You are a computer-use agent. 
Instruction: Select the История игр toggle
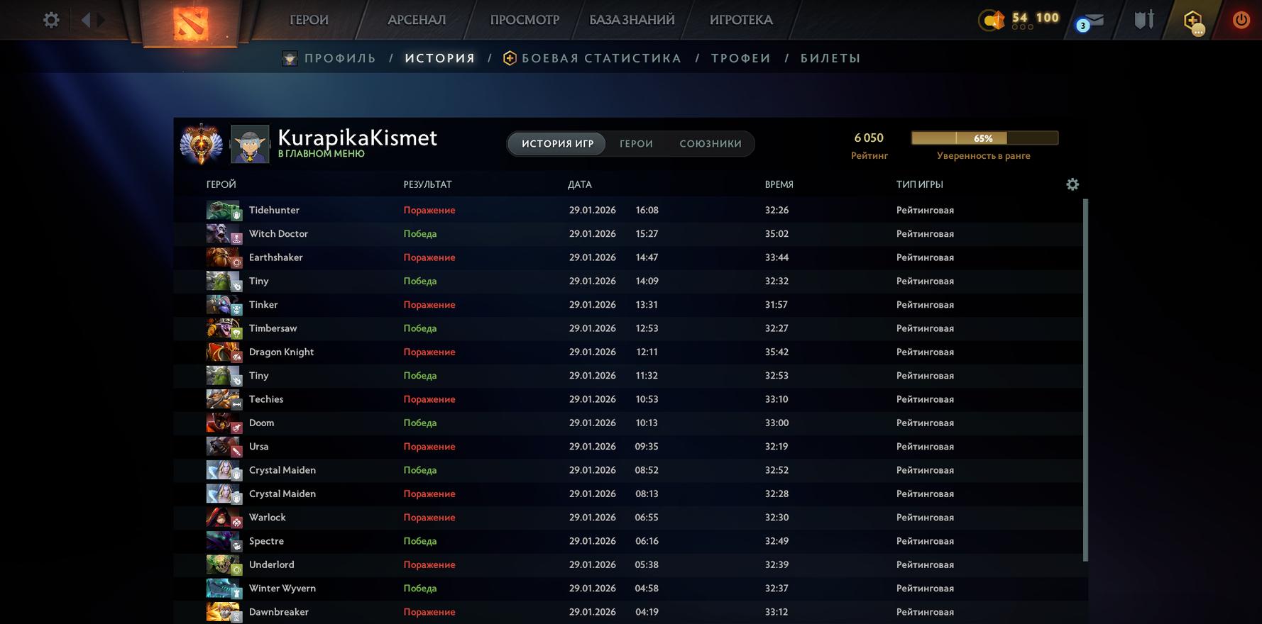(557, 144)
